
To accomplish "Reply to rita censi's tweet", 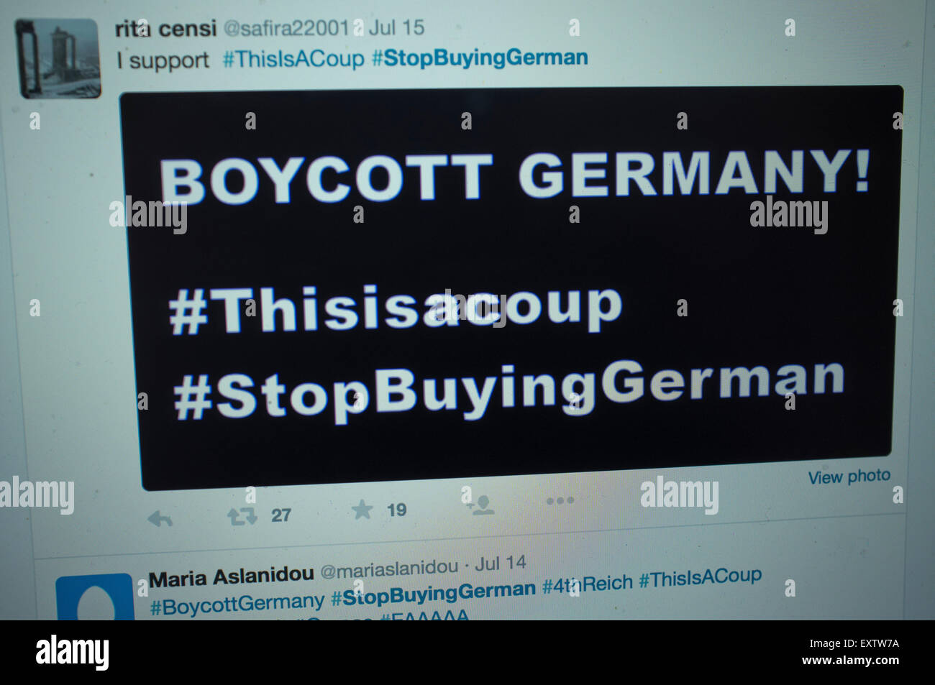I will [159, 520].
